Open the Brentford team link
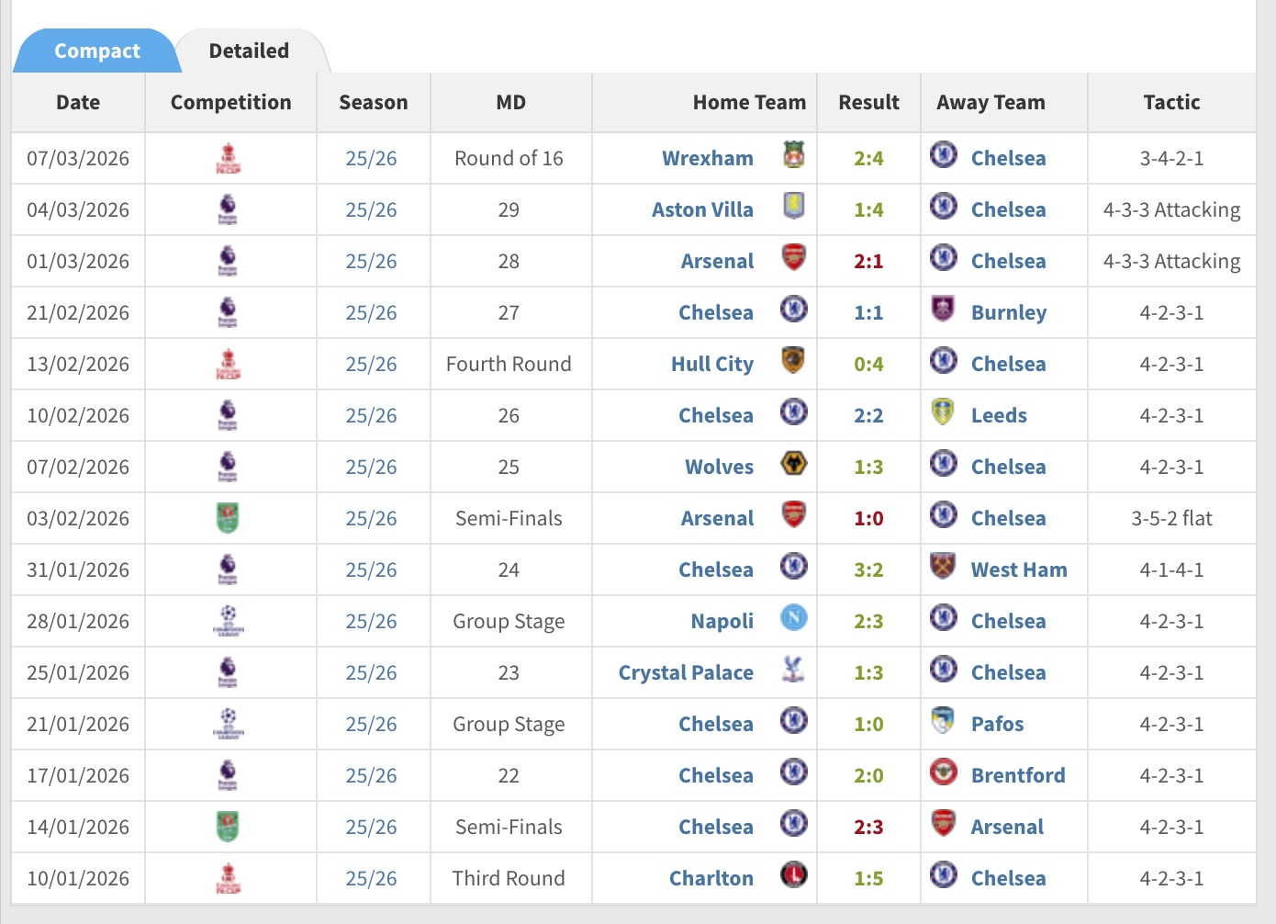This screenshot has width=1276, height=924. click(1018, 775)
